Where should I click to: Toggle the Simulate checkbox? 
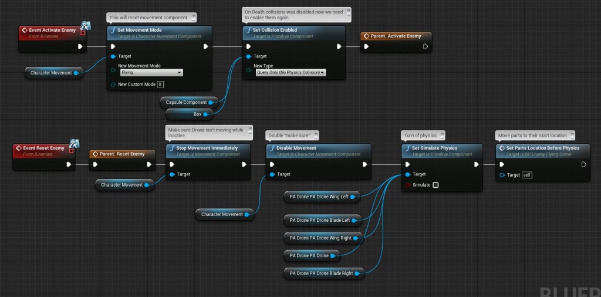point(435,185)
